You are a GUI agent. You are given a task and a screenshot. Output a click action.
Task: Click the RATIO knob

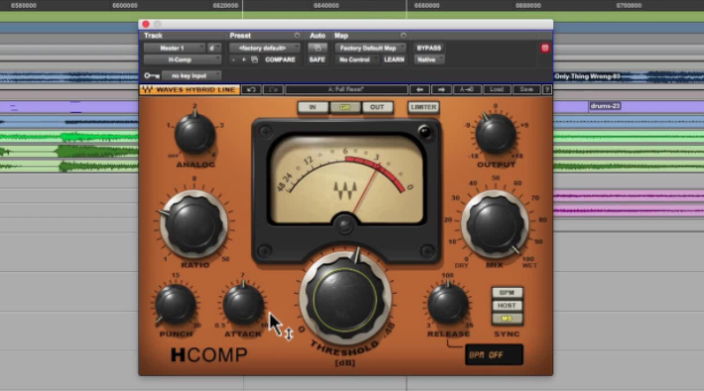(194, 224)
